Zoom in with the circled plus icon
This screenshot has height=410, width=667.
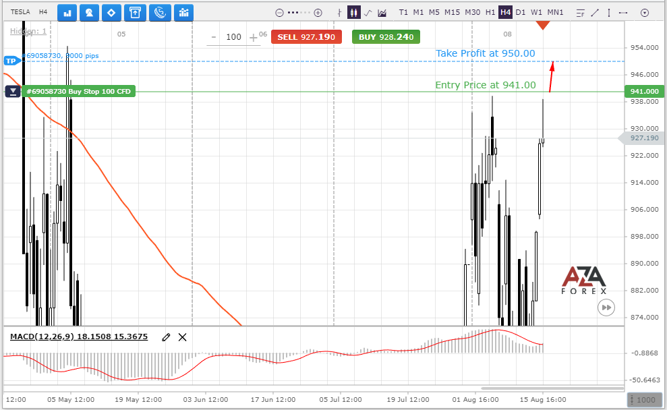click(x=318, y=13)
